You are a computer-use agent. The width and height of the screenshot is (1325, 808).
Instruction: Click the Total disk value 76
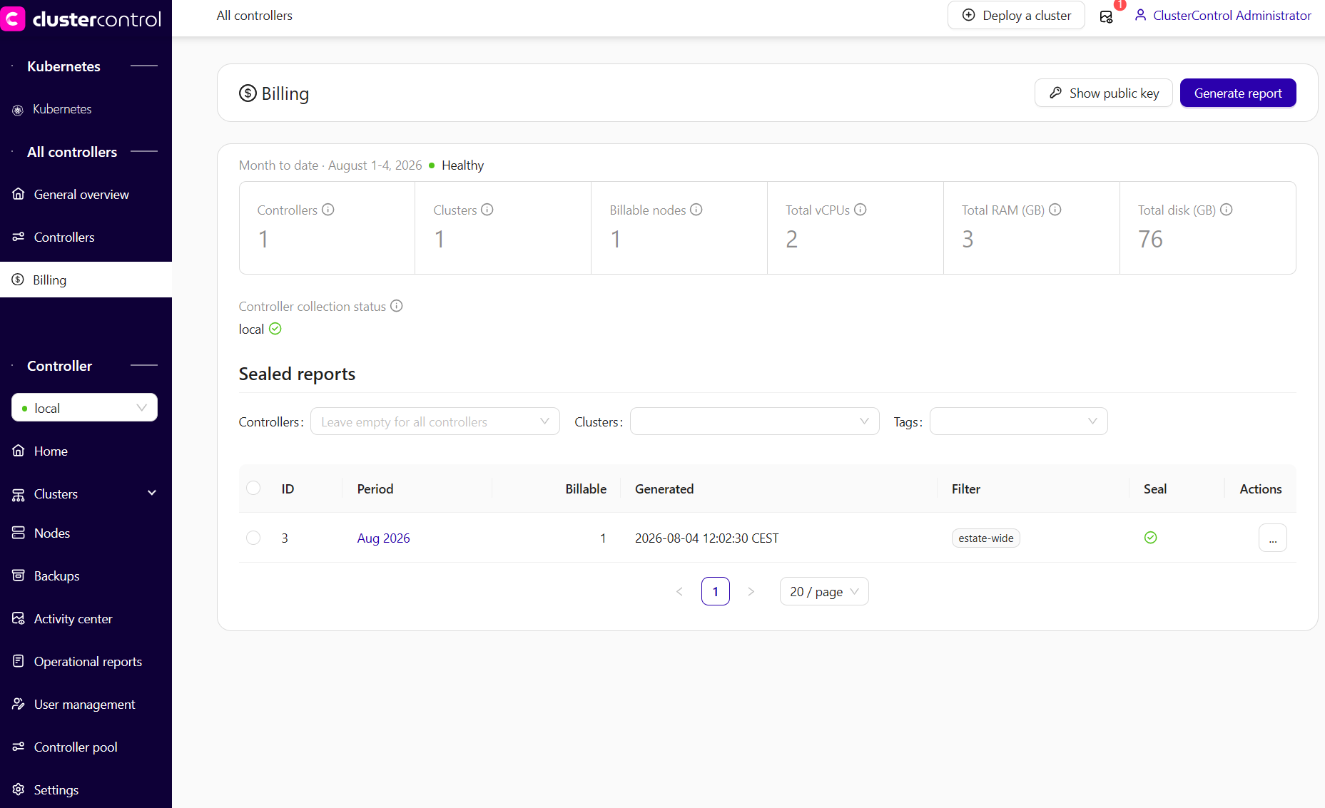1150,239
